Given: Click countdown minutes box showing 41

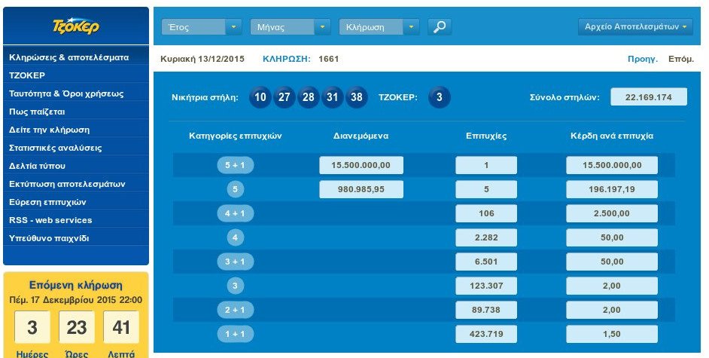Looking at the screenshot, I should click(120, 327).
